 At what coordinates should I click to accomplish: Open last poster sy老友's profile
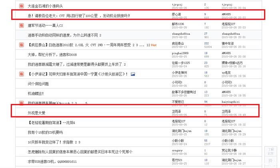tap(226, 72)
